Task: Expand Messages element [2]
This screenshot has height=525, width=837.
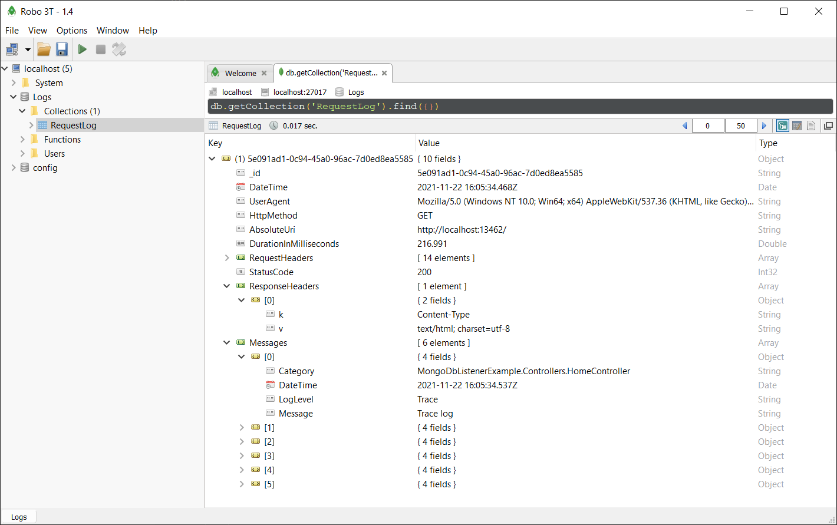Action: pyautogui.click(x=242, y=441)
